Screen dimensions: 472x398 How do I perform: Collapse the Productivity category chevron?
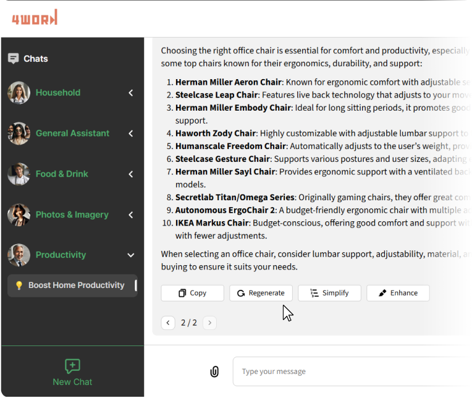(x=131, y=255)
